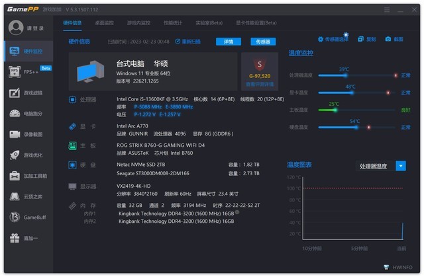Open 电脑跑分 benchmark item
The image size is (424, 277).
(28, 114)
